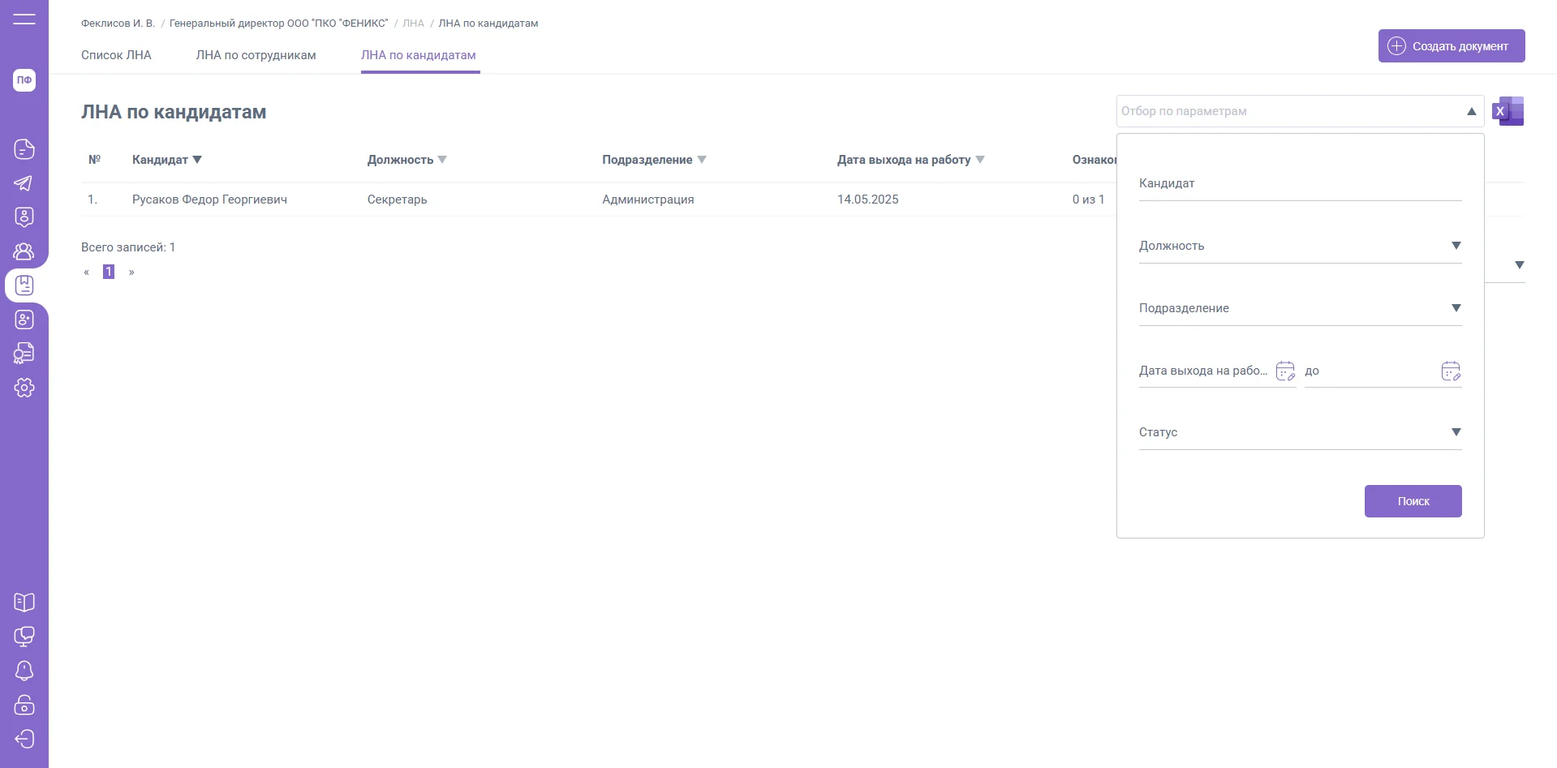Expand the Должность filter dropdown
This screenshot has width=1557, height=768.
pyautogui.click(x=1456, y=246)
